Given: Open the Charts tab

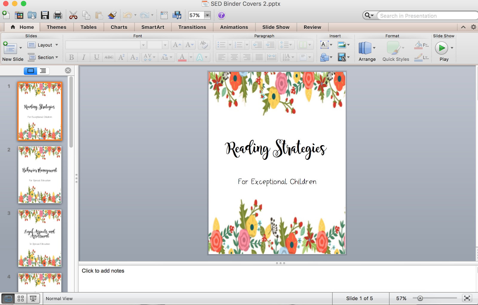Looking at the screenshot, I should tap(119, 27).
